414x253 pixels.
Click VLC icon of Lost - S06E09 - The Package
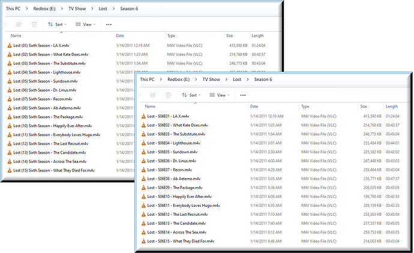pyautogui.click(x=143, y=188)
